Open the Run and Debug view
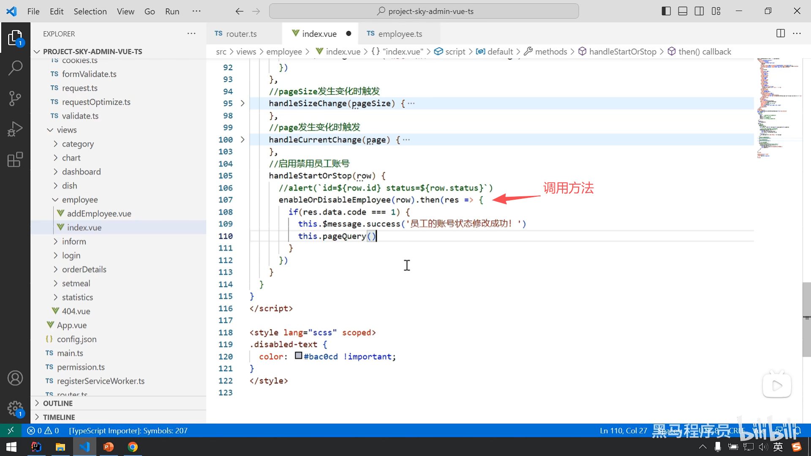Viewport: 811px width, 456px height. pos(15,129)
